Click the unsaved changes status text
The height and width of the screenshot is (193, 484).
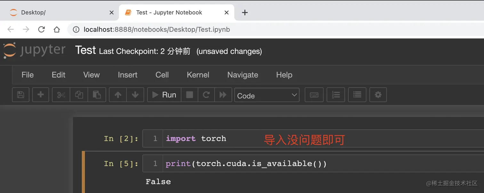point(229,51)
